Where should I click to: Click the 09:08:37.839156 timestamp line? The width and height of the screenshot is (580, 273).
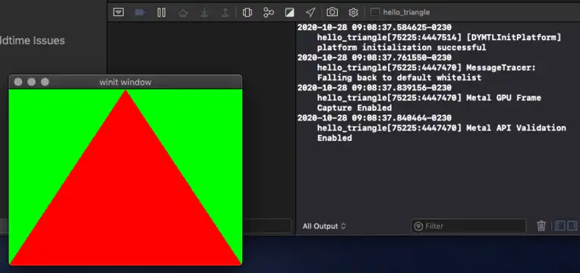pos(374,87)
